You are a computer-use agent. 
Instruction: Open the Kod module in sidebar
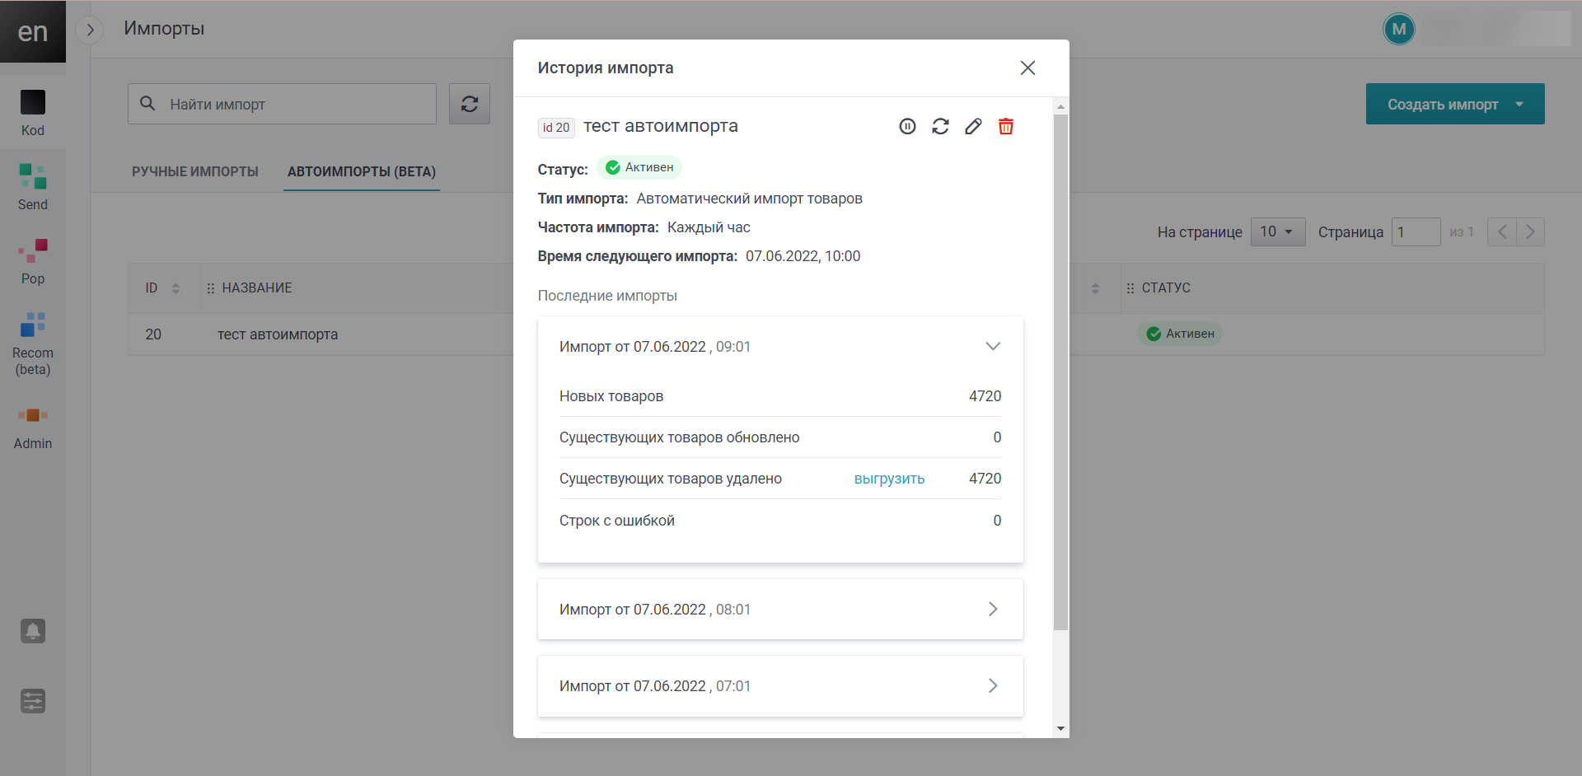(x=33, y=113)
